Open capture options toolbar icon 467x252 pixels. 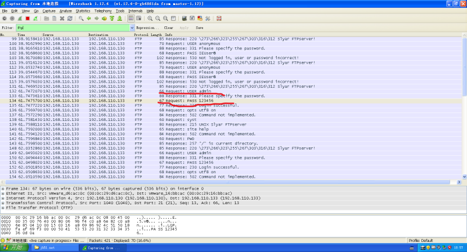click(12, 19)
